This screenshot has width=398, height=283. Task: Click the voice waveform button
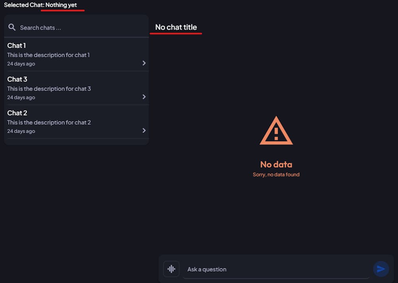[172, 269]
